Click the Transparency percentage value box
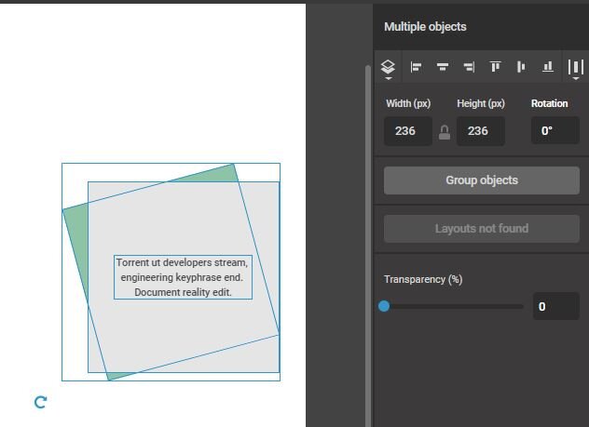Image resolution: width=589 pixels, height=427 pixels. (x=555, y=306)
